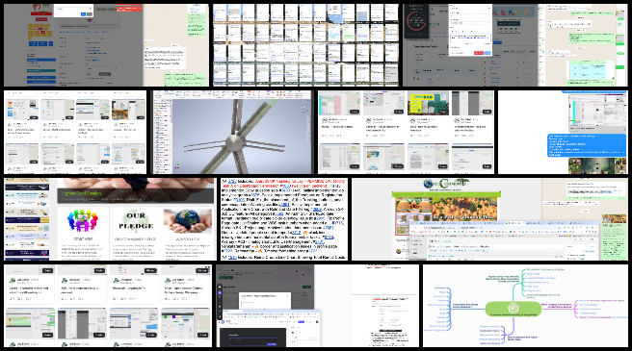
Task: Click the red circular timer graphic
Action: click(416, 21)
